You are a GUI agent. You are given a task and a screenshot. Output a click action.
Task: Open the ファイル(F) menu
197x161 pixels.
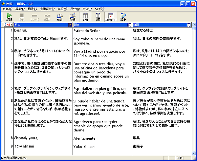(x=7, y=9)
